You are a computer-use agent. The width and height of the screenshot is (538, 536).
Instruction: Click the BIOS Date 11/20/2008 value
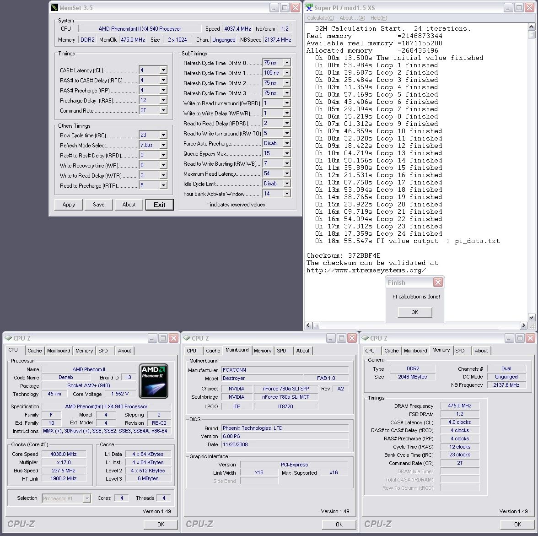pos(285,444)
